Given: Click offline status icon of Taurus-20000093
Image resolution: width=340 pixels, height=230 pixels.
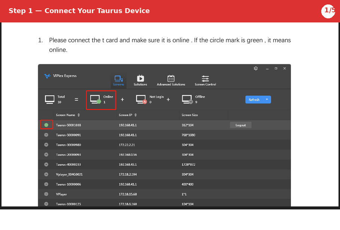Looking at the screenshot, I should pos(46,154).
